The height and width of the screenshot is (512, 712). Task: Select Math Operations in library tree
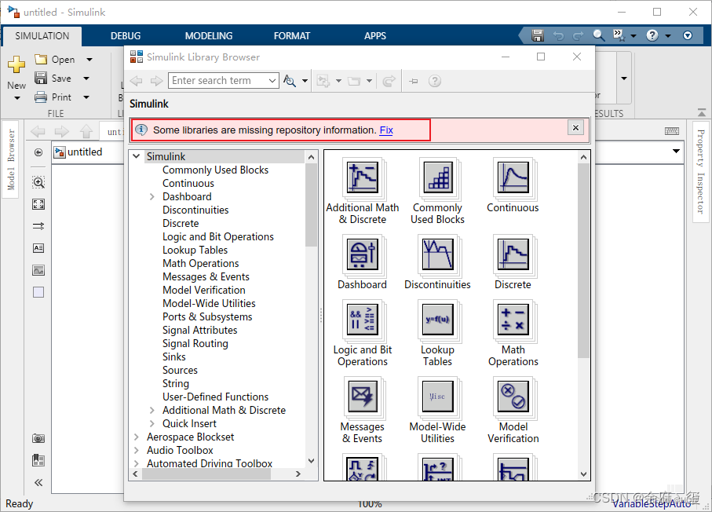click(201, 264)
